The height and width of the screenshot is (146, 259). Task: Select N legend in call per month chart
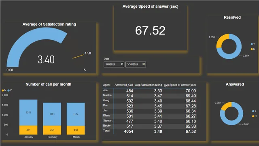point(4,90)
